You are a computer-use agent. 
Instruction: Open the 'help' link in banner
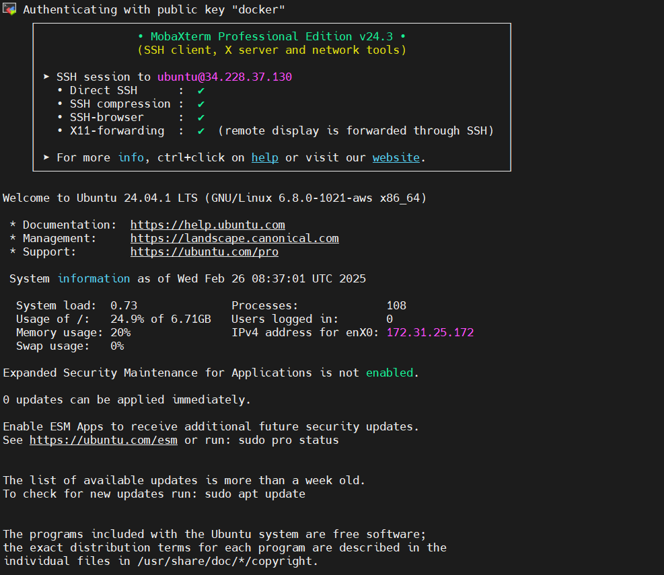(x=264, y=158)
